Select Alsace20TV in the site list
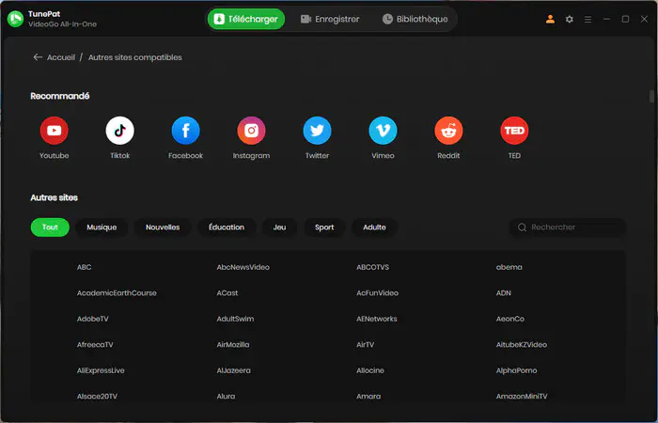The width and height of the screenshot is (658, 423). coord(97,397)
